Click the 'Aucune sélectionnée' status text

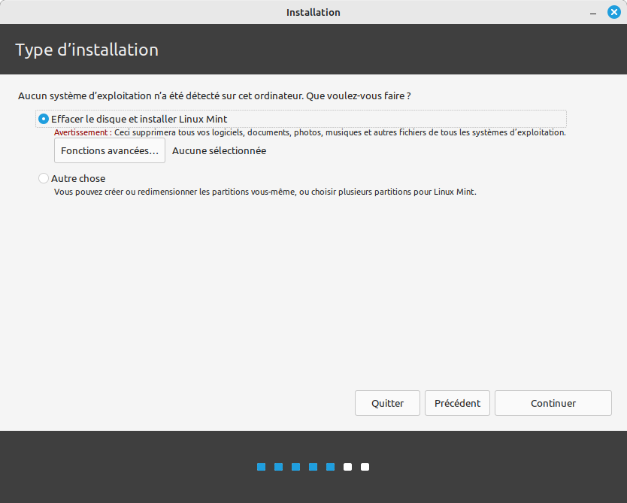point(219,150)
